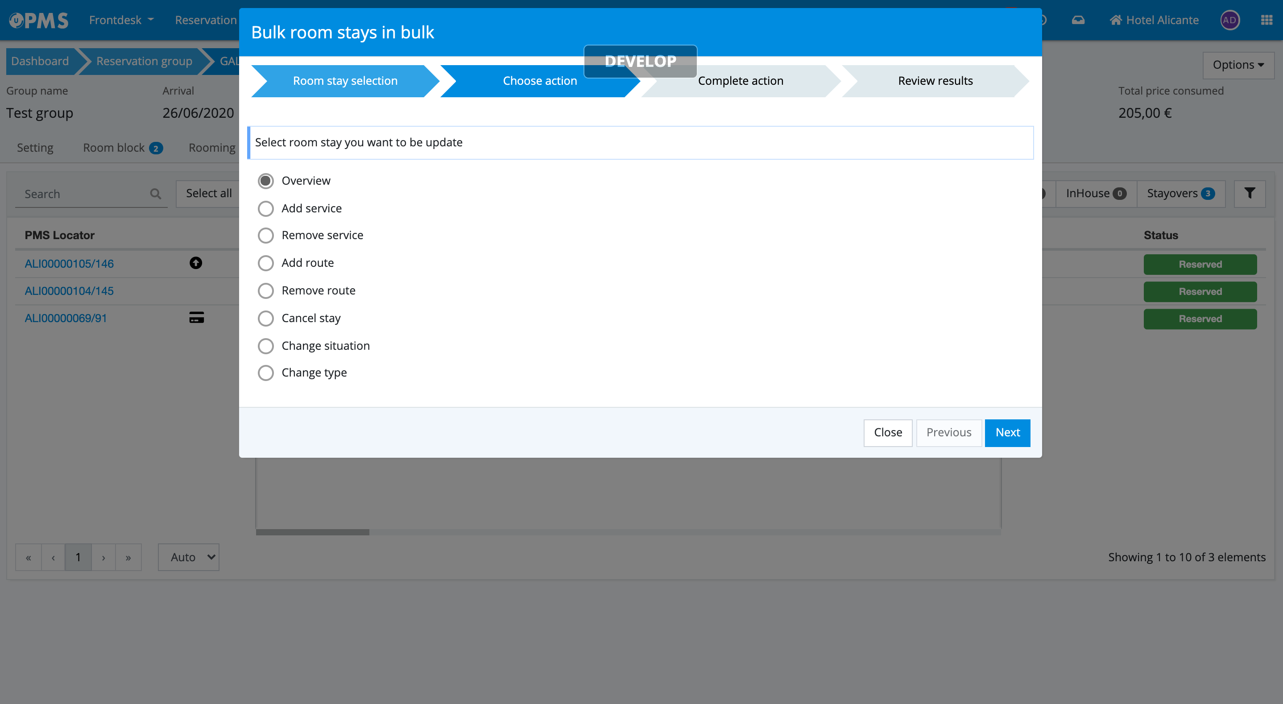Click the filter funnel icon
The height and width of the screenshot is (704, 1283).
click(1249, 193)
